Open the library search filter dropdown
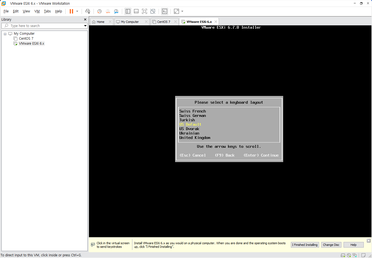Viewport: 372px width, 258px height. [85, 26]
